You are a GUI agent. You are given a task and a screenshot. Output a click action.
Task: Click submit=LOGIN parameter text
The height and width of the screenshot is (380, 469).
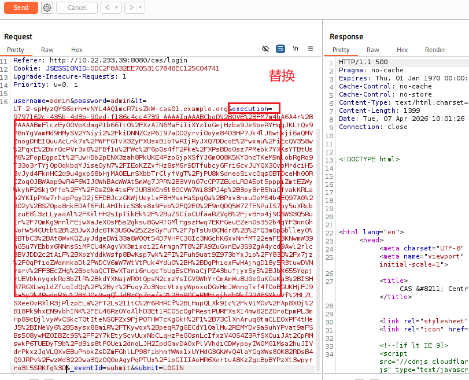click(159, 368)
